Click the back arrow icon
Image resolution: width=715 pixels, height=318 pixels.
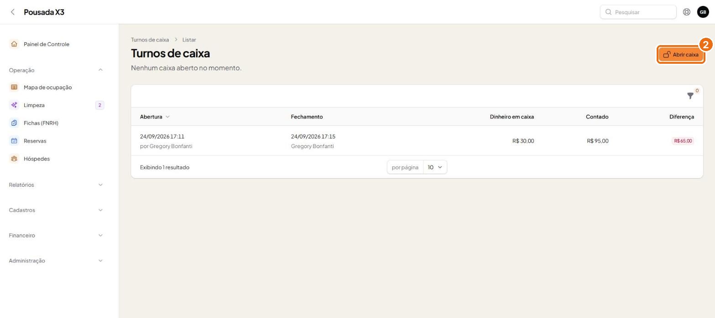[x=13, y=12]
